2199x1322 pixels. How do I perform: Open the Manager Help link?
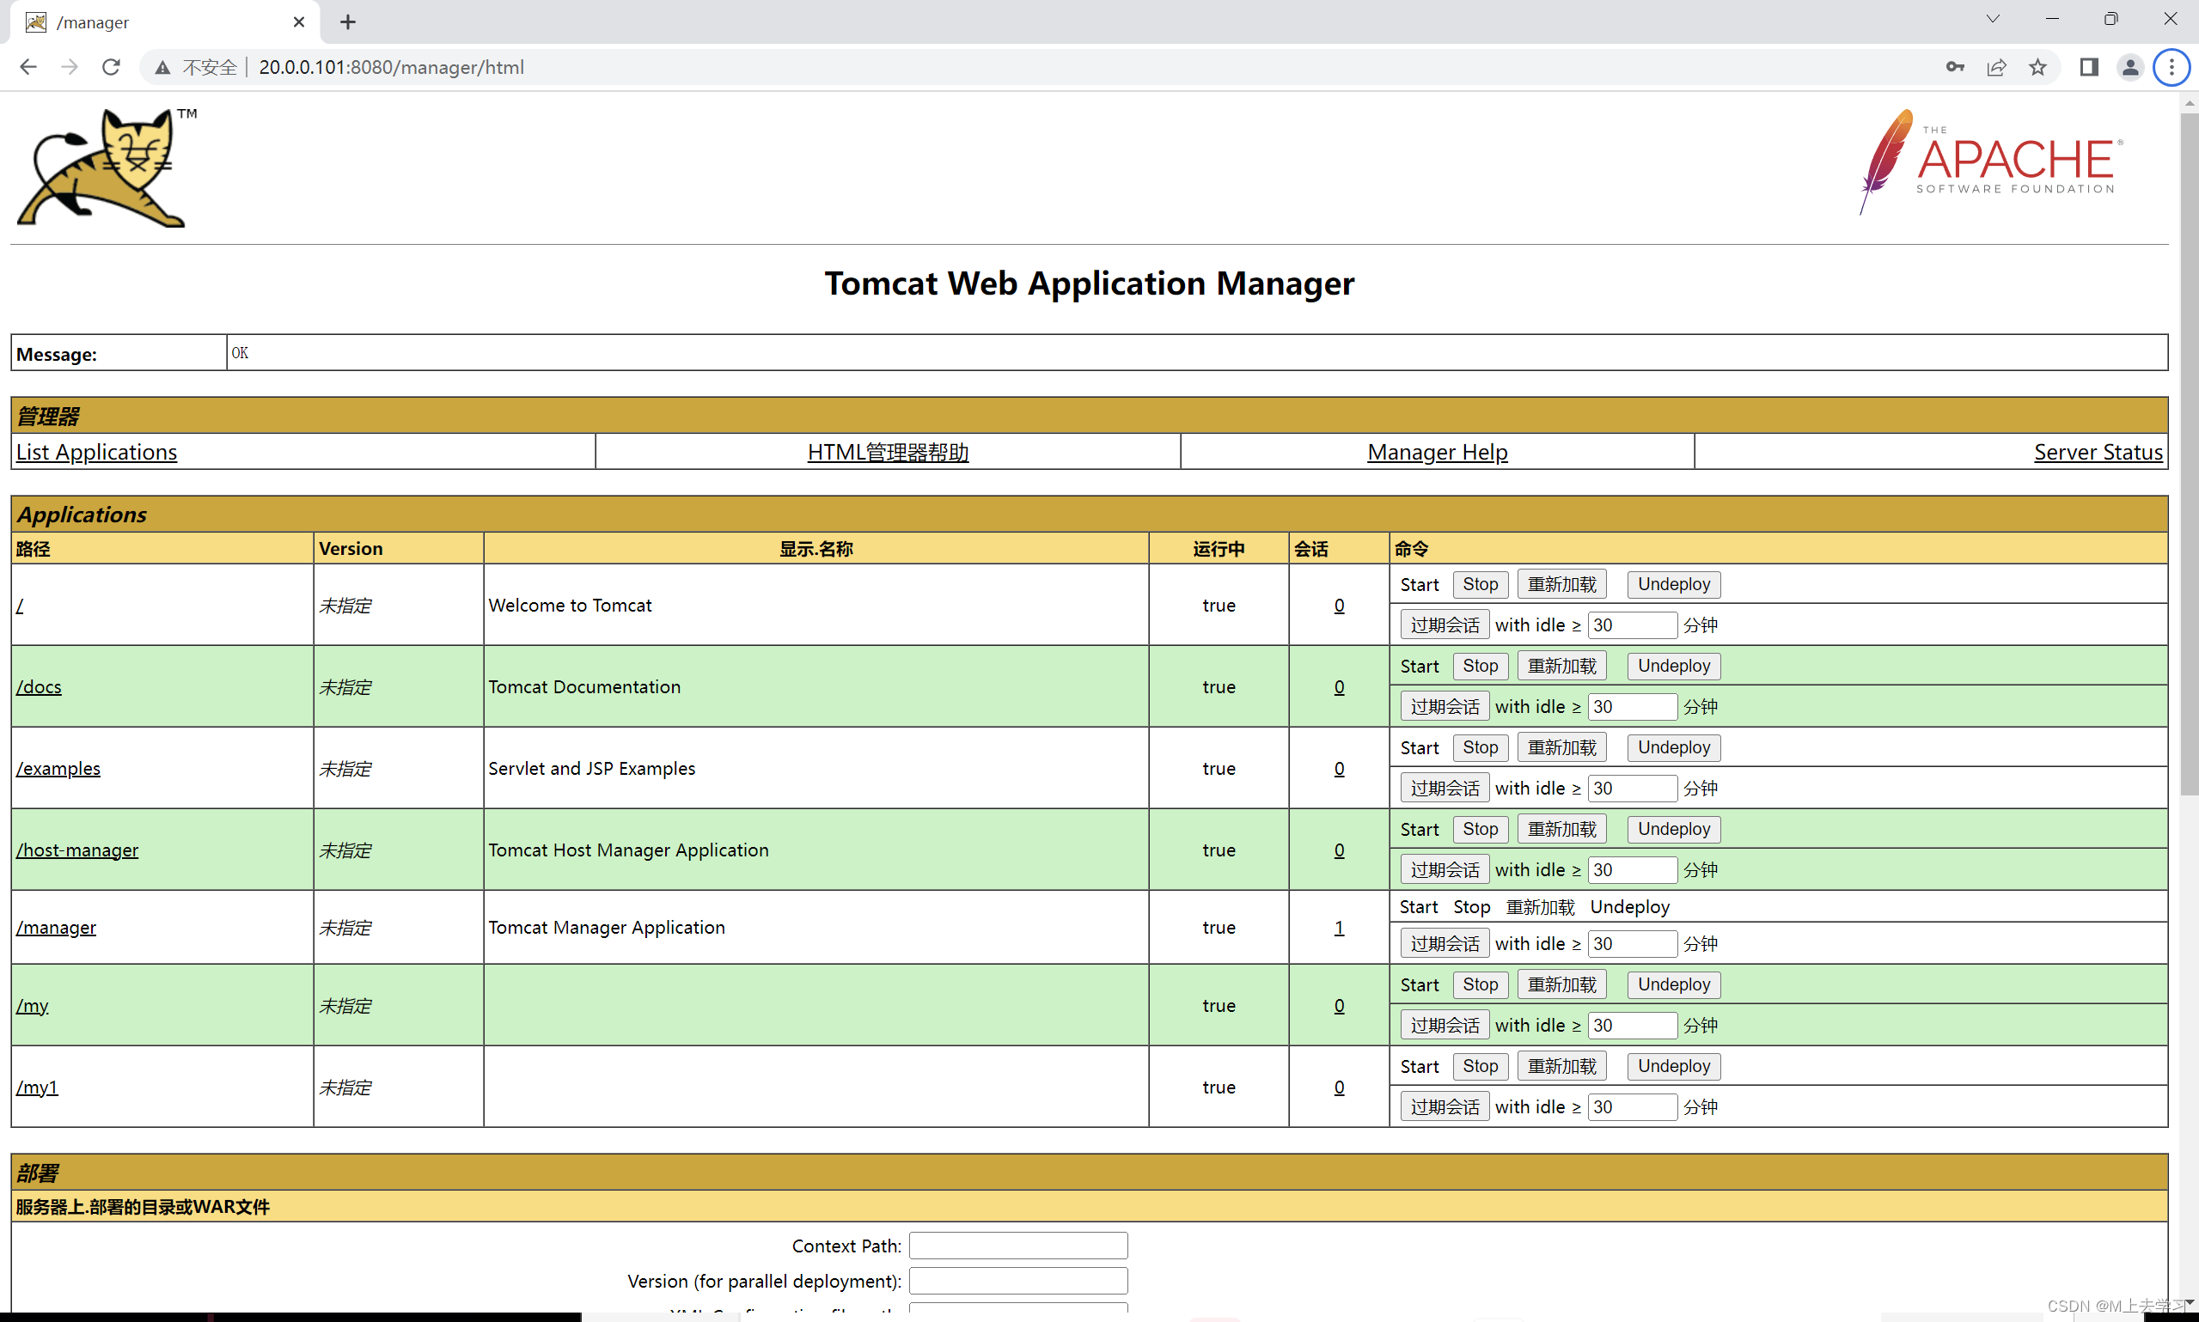(1437, 452)
